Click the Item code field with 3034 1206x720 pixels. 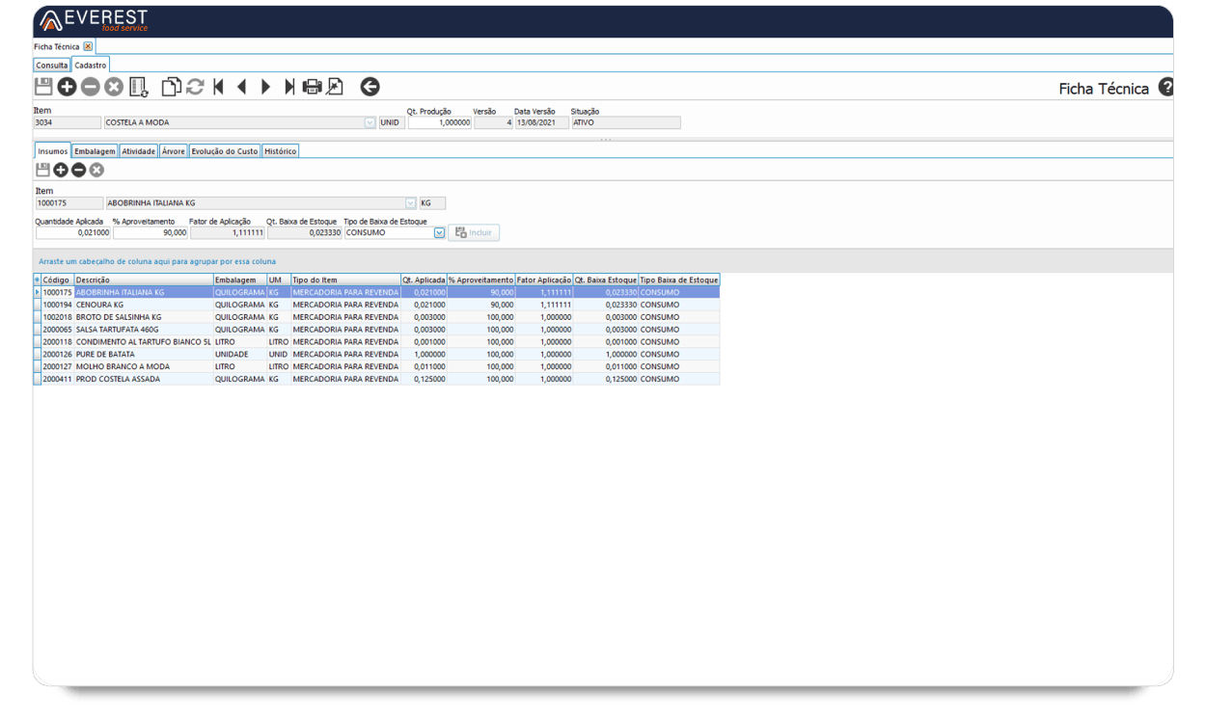[x=67, y=122]
